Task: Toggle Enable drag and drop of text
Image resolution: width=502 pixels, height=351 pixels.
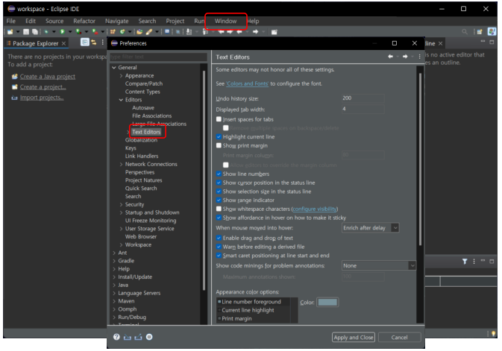Action: click(x=219, y=238)
